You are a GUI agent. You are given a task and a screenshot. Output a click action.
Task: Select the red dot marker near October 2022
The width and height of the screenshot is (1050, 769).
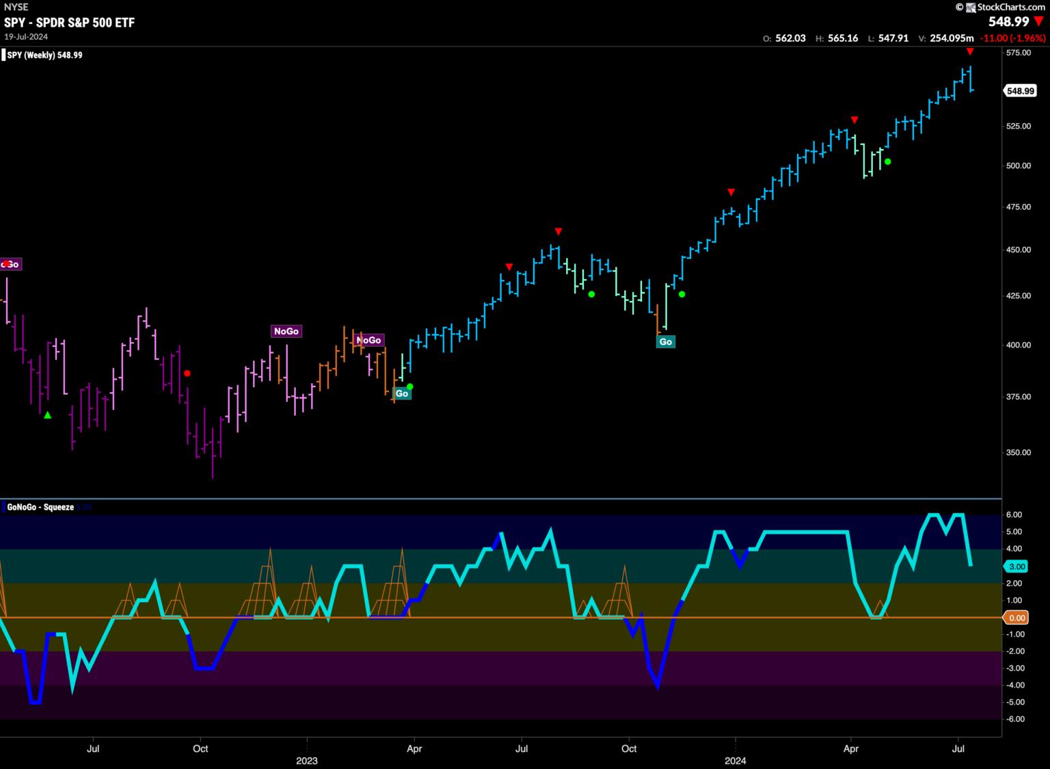point(187,373)
